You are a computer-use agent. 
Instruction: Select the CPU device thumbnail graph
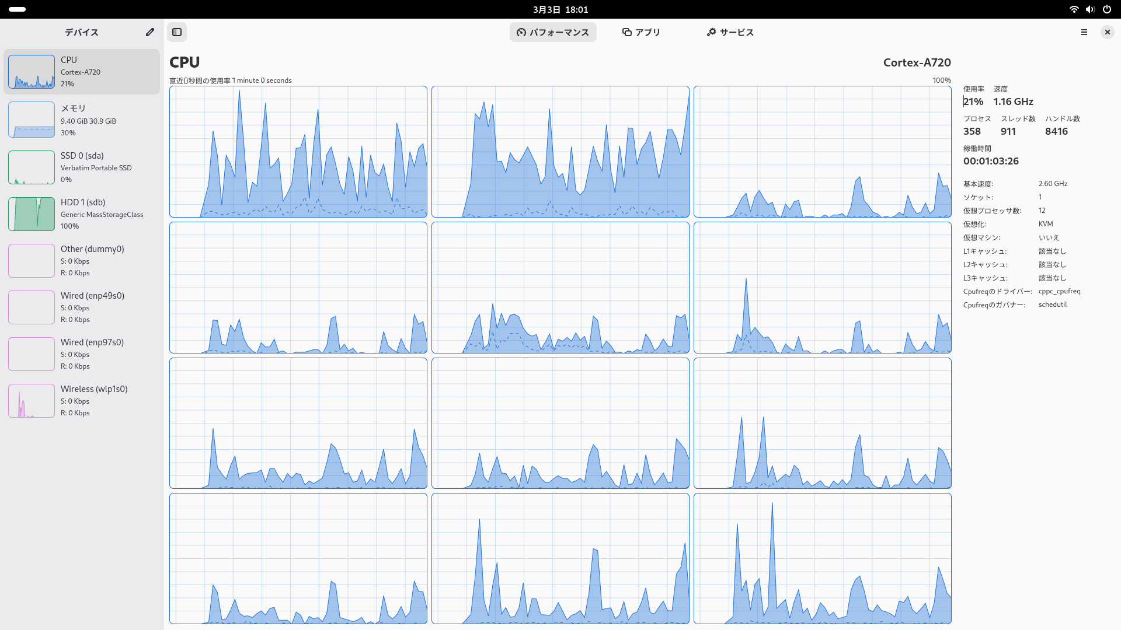pos(32,72)
